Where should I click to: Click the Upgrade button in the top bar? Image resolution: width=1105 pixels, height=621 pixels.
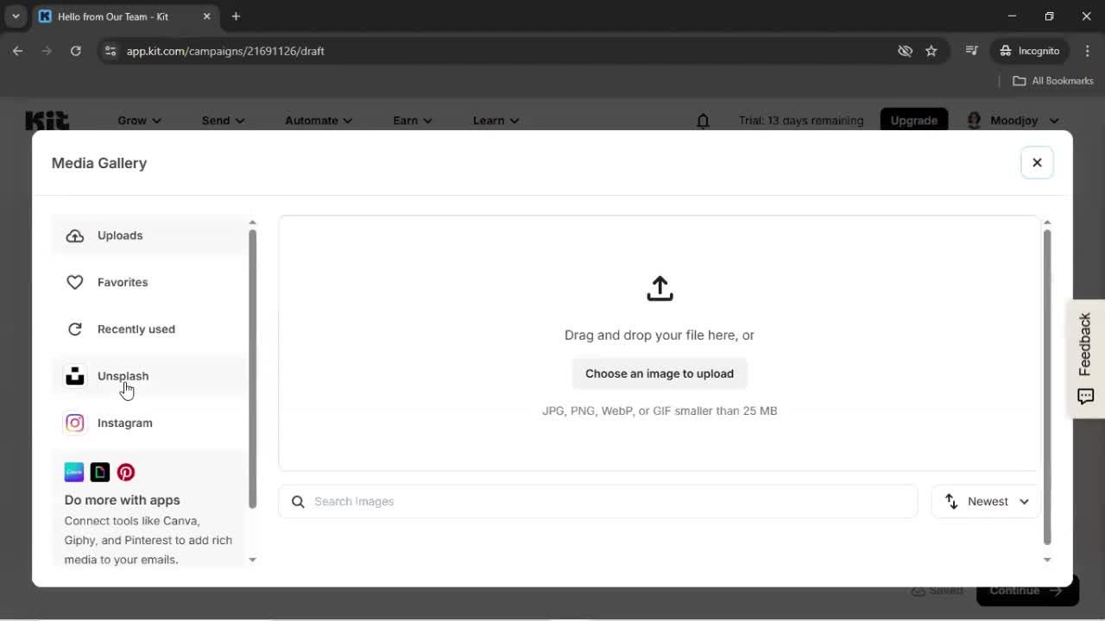tap(913, 121)
